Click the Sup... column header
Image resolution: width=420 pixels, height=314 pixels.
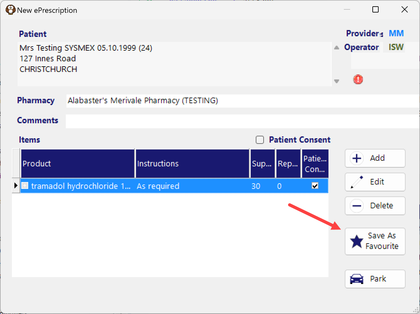(x=263, y=164)
